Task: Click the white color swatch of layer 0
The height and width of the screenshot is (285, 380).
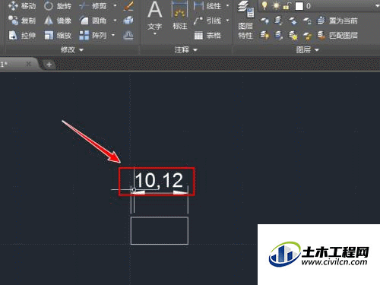Action: 299,6
